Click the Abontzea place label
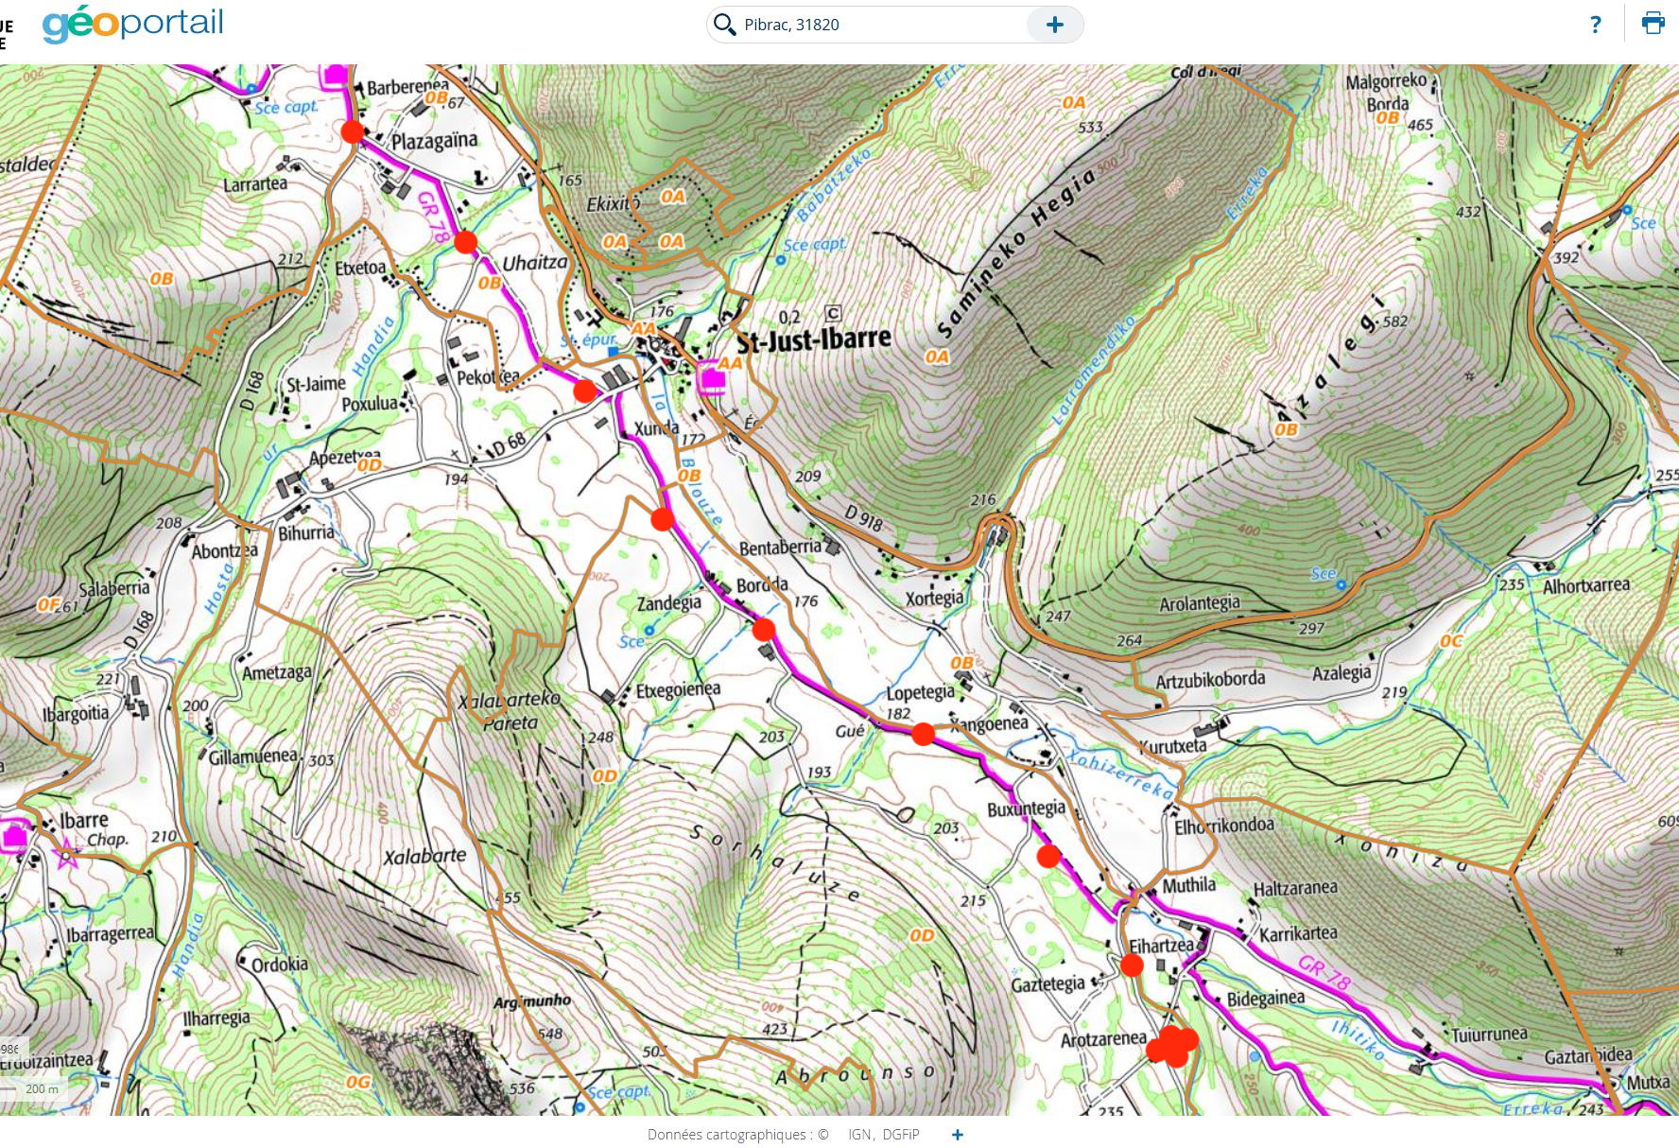Screen dimensions: 1679x1148 click(x=225, y=551)
